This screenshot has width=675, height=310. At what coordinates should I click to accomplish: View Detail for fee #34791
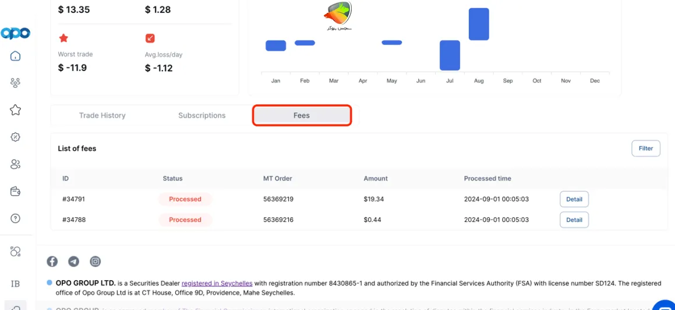coord(574,199)
